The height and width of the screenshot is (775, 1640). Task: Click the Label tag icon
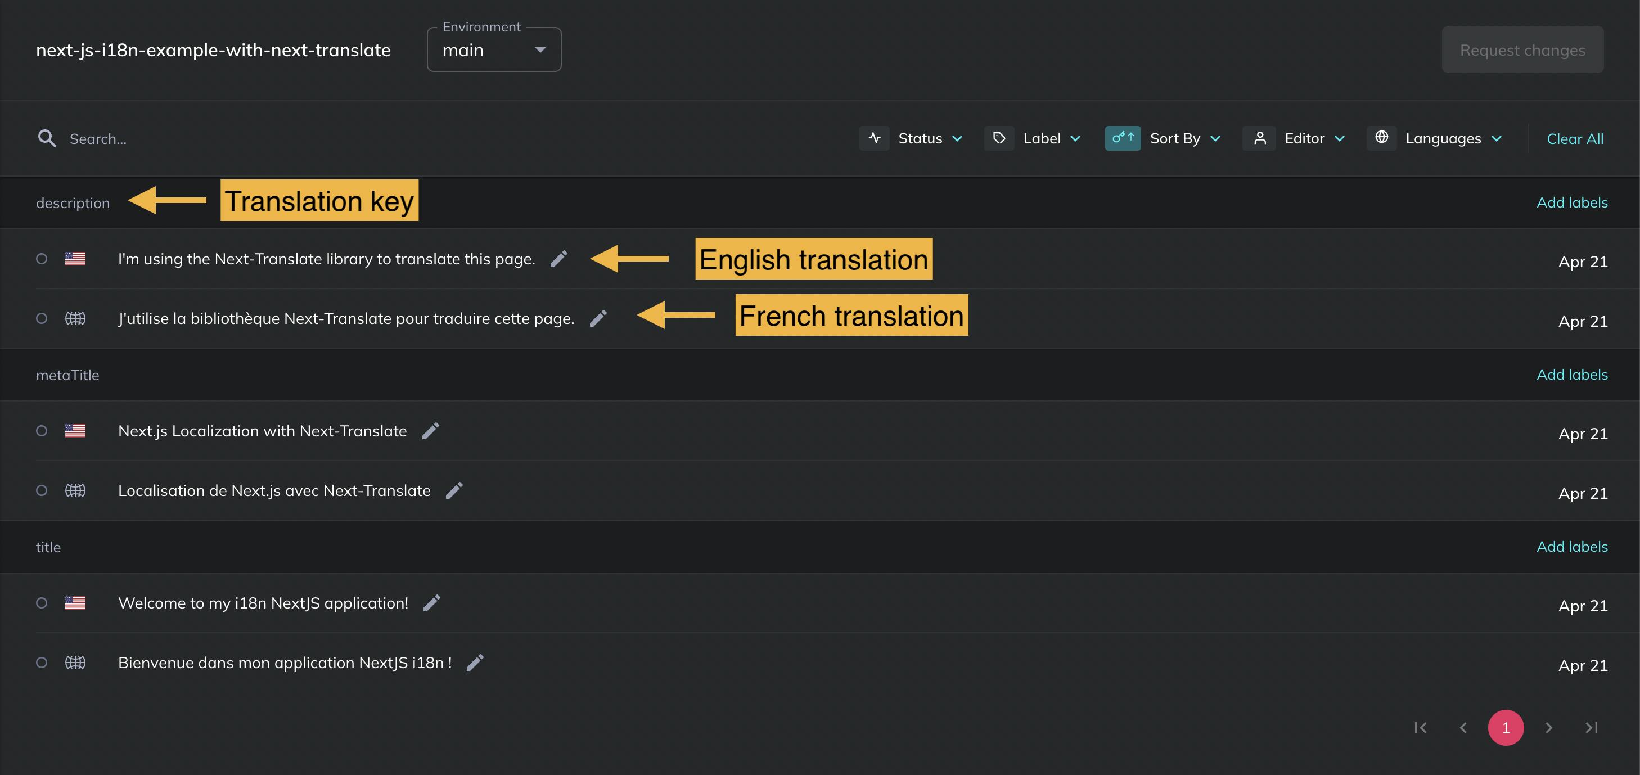(999, 138)
